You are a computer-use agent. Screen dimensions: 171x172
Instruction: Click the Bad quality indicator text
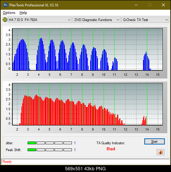point(111,149)
